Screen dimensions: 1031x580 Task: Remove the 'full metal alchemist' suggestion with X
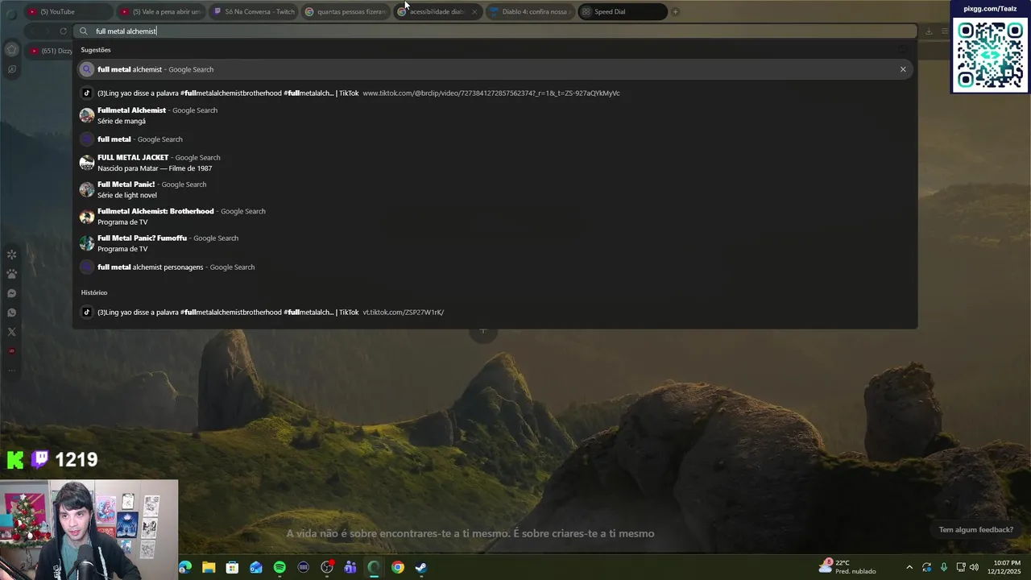pos(903,69)
